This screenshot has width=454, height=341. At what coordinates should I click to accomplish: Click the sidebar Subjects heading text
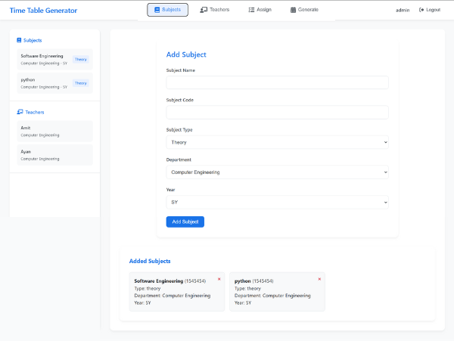pos(33,40)
